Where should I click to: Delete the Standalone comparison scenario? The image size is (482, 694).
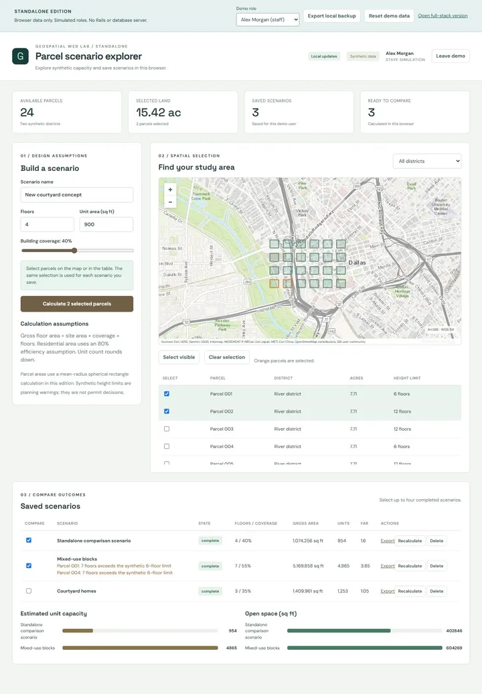pyautogui.click(x=436, y=541)
